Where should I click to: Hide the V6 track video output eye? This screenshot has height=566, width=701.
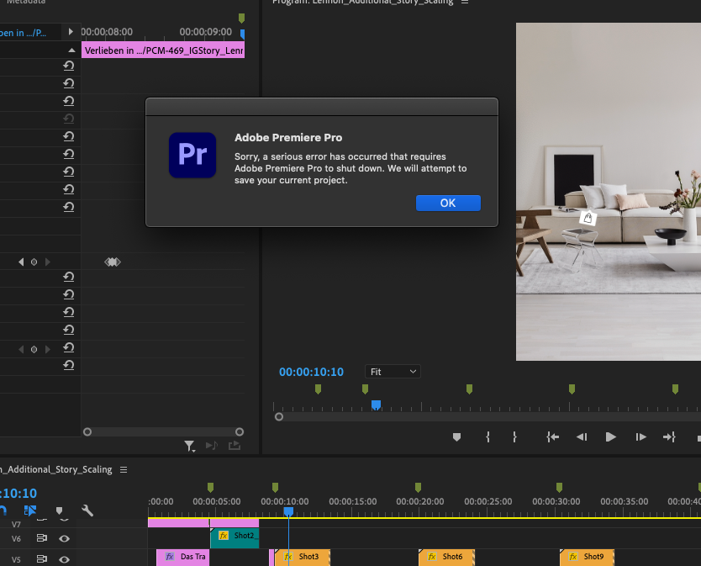click(x=64, y=538)
